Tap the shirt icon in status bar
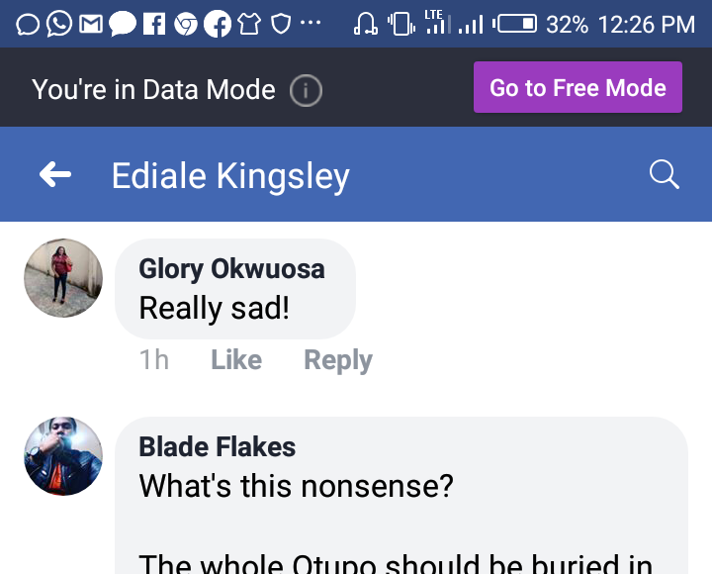Image resolution: width=712 pixels, height=574 pixels. (x=249, y=24)
